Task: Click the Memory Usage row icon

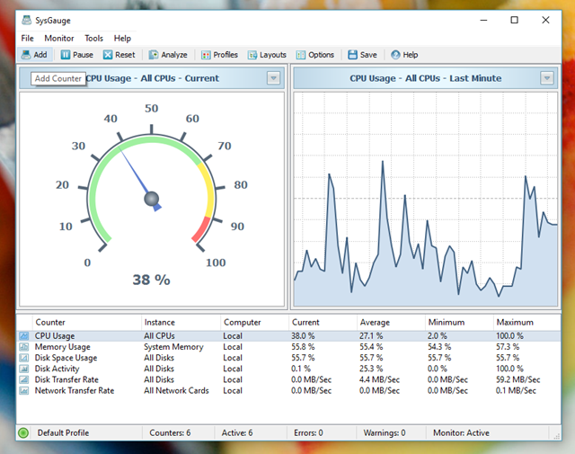Action: (x=24, y=347)
